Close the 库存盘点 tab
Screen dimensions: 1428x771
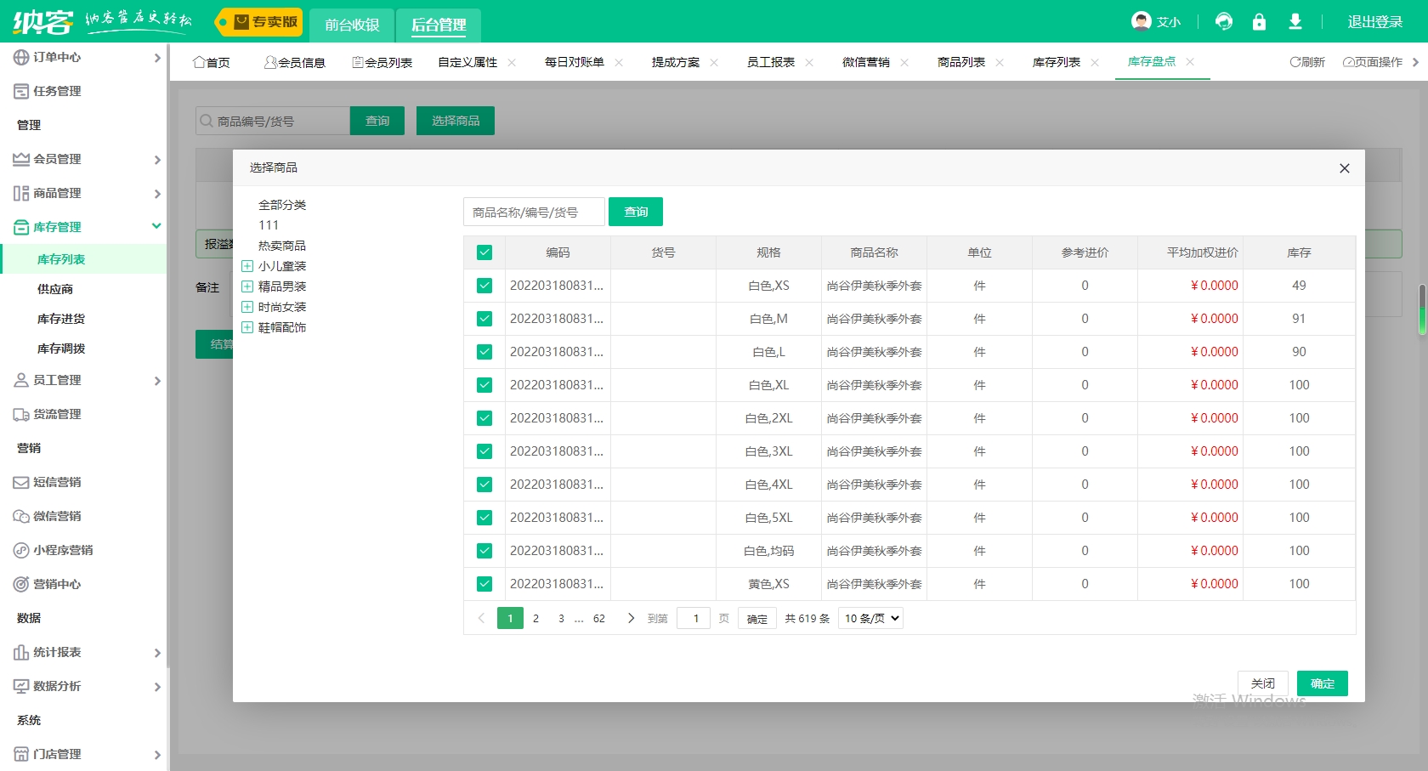1190,62
